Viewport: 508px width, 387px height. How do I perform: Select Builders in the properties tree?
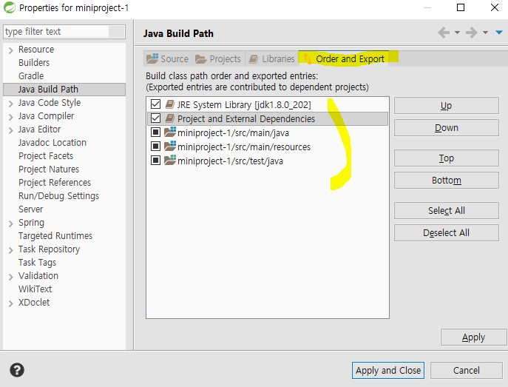click(34, 63)
